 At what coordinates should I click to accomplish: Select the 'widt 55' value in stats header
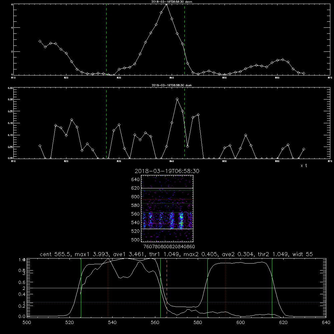pos(303,254)
